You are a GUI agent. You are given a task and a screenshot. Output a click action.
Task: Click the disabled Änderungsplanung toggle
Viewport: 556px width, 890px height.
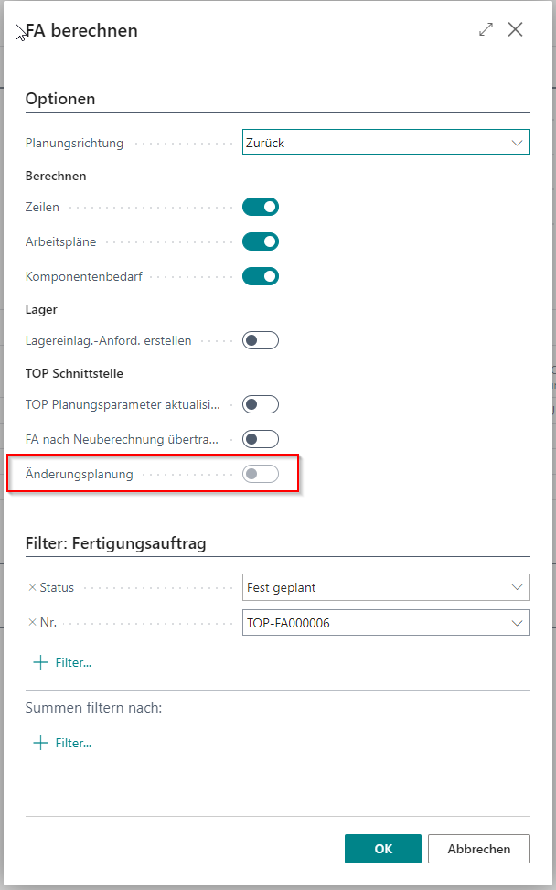(x=261, y=474)
